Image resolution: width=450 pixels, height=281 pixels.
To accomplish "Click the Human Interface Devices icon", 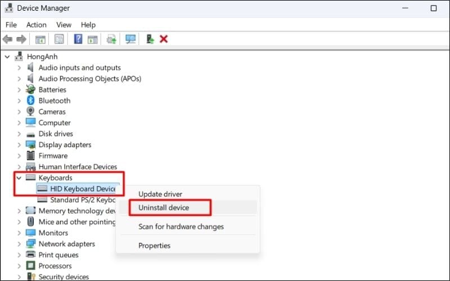I will coord(30,166).
